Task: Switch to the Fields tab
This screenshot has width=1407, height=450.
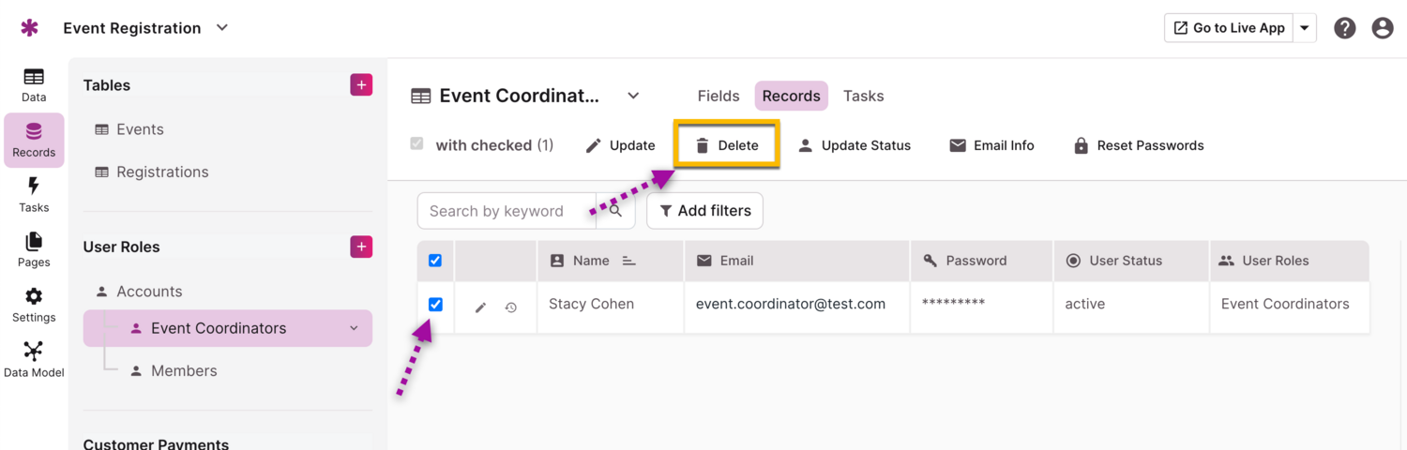Action: coord(719,96)
